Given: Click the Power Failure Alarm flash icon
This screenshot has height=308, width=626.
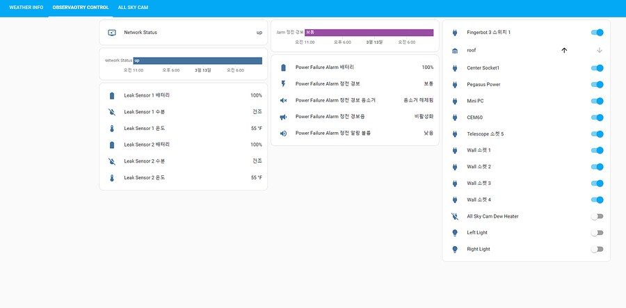Looking at the screenshot, I should 283,84.
